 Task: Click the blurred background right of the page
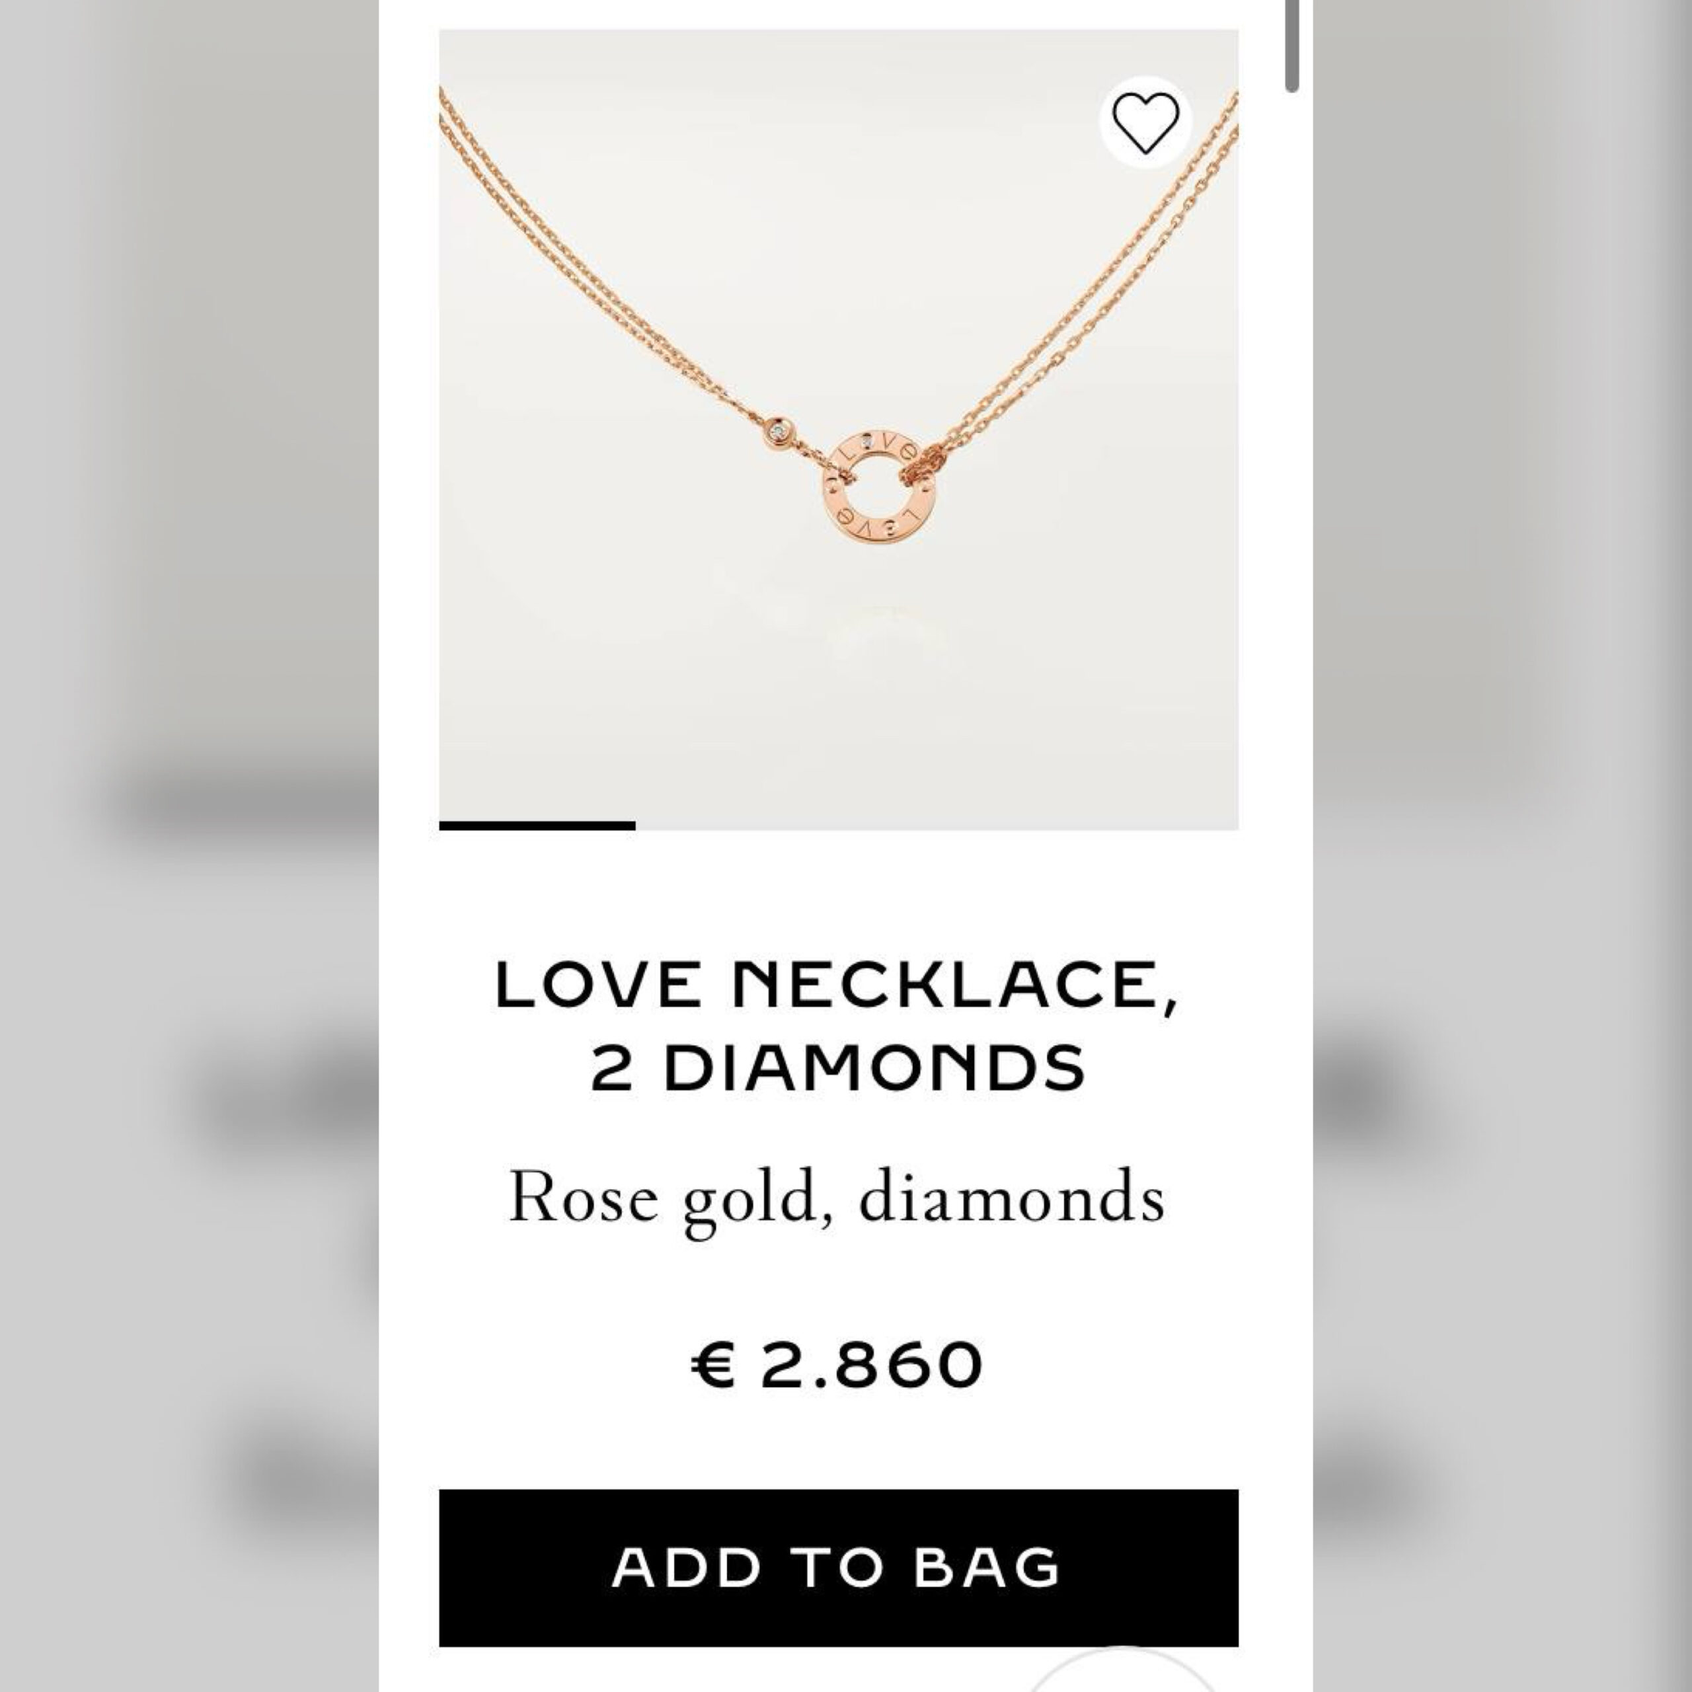(1503, 846)
